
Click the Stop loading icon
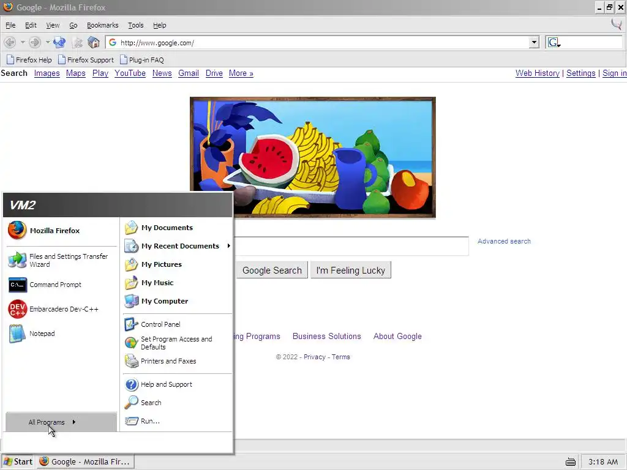[x=78, y=42]
